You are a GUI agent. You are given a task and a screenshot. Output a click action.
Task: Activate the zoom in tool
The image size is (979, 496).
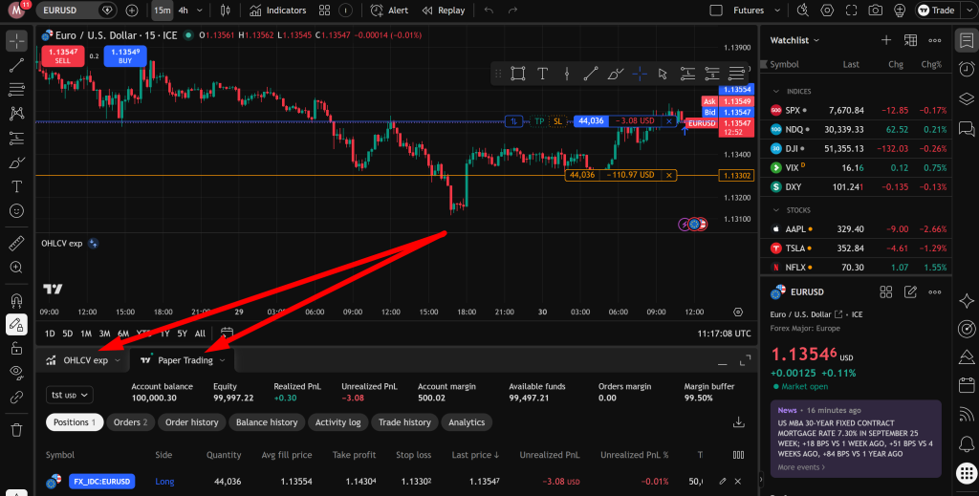point(16,268)
